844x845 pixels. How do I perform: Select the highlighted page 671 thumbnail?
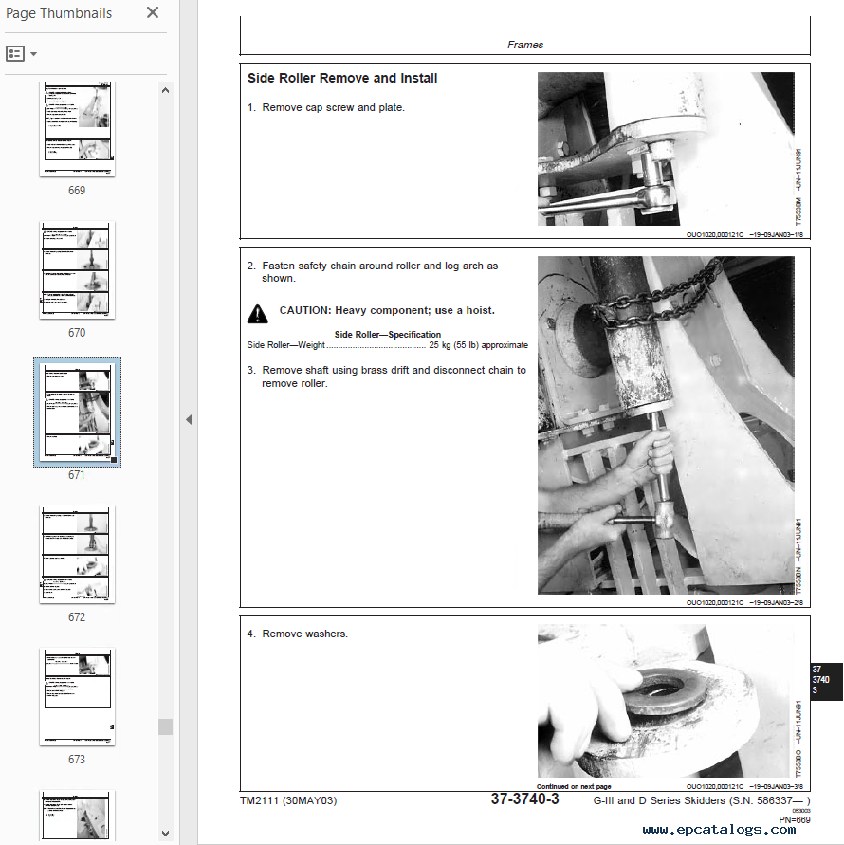click(77, 412)
